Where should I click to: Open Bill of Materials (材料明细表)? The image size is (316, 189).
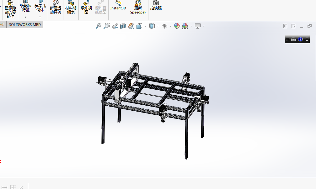coord(71,8)
